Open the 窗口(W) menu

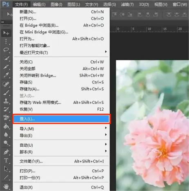point(180,4)
